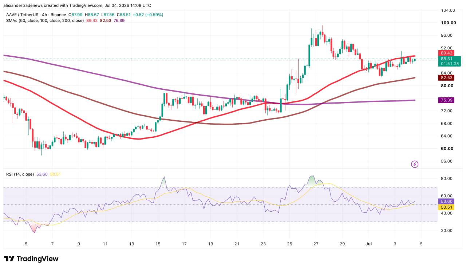Click the green dot next to Binance
466x269 pixels.
pyautogui.click(x=69, y=15)
